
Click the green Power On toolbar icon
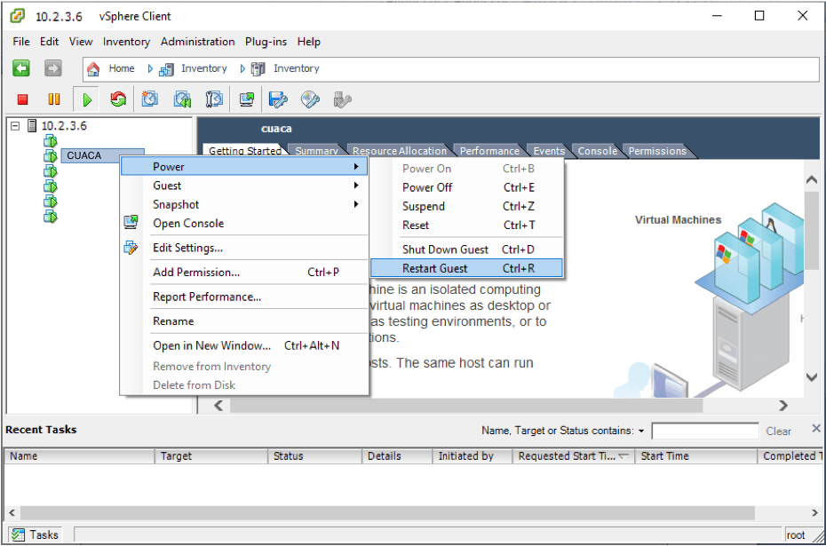[x=87, y=99]
